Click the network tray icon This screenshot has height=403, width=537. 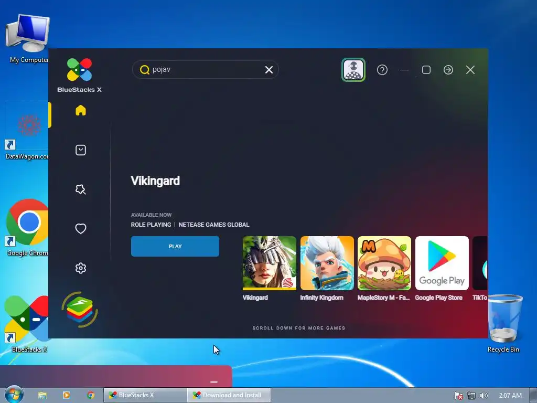[471, 396]
